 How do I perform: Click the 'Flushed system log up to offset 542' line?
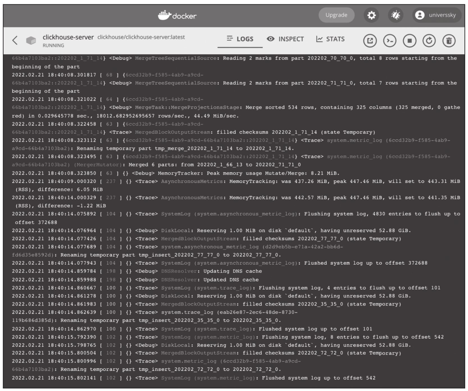pos(194,378)
